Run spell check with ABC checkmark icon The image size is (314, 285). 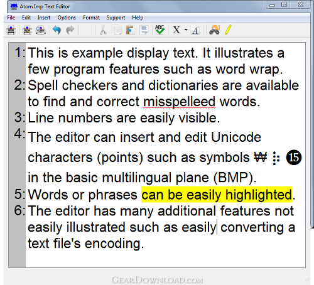[160, 30]
